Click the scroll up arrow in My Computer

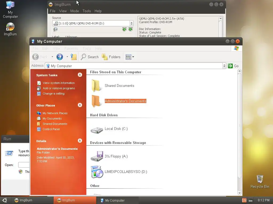click(239, 71)
